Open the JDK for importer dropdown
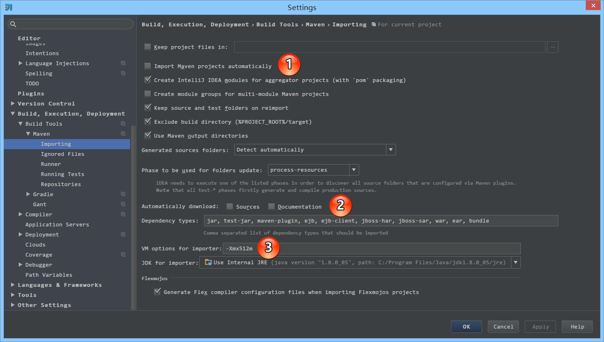 (x=516, y=262)
